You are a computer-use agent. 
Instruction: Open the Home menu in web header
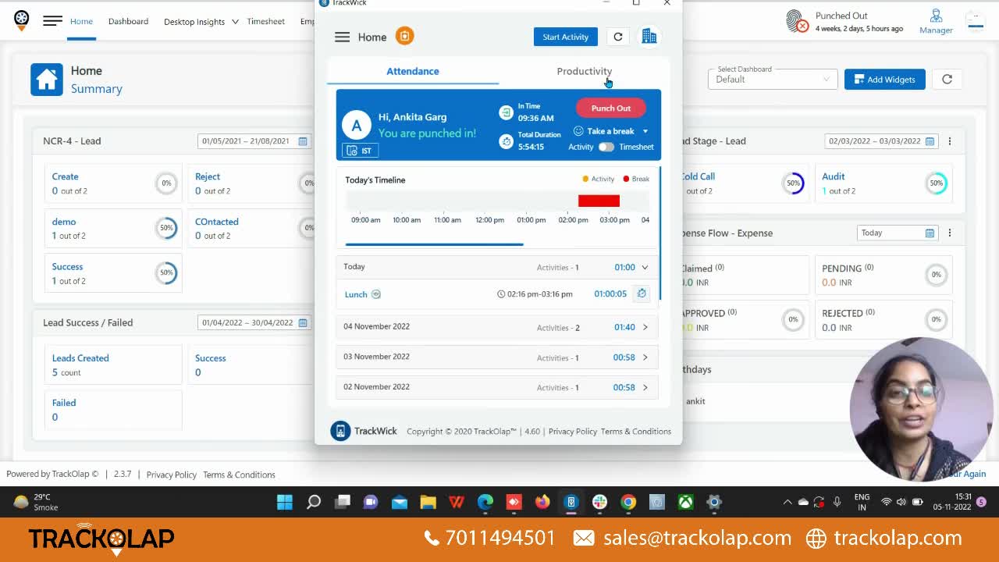pyautogui.click(x=81, y=21)
